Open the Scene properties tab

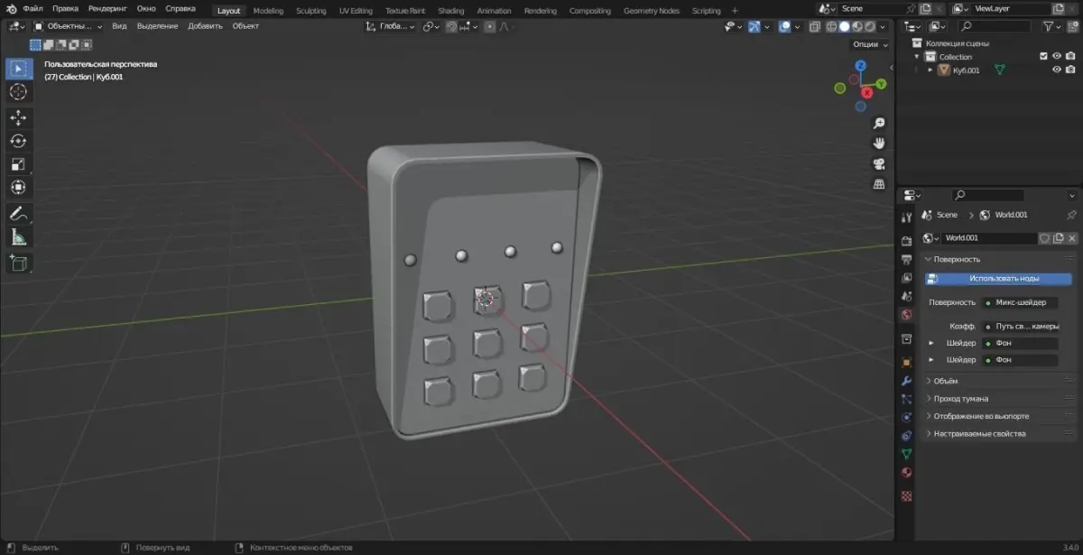click(907, 296)
